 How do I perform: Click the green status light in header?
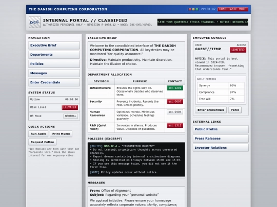197,9
